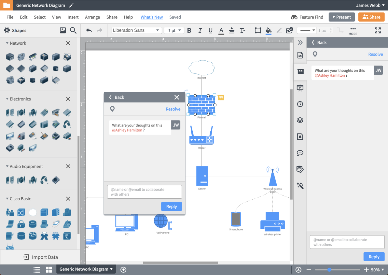The width and height of the screenshot is (388, 275).
Task: Open the What's New menu item
Action: 152,17
